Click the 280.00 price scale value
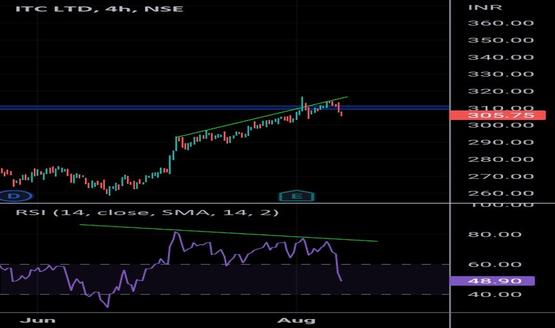 (x=501, y=159)
